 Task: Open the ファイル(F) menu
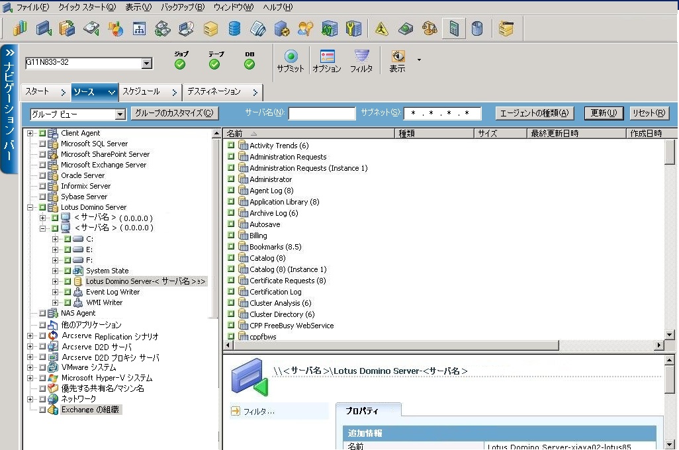click(32, 7)
